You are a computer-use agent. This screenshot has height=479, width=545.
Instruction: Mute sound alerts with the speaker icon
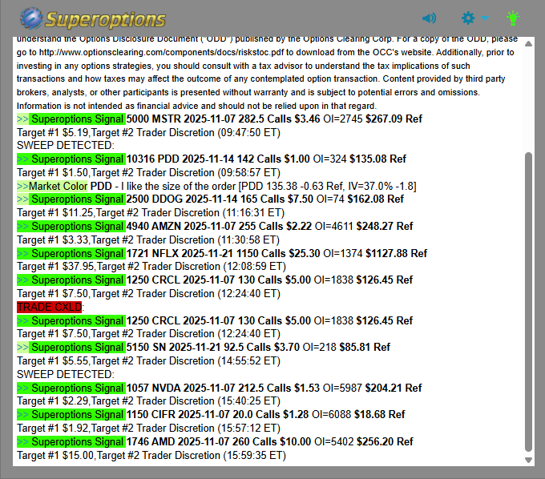point(430,18)
